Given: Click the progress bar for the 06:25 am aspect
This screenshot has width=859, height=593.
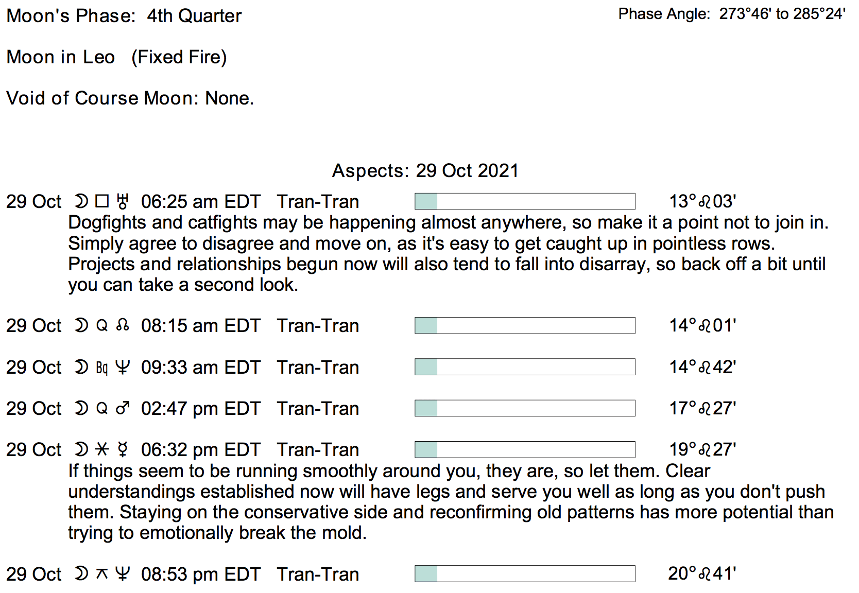Looking at the screenshot, I should pos(525,201).
